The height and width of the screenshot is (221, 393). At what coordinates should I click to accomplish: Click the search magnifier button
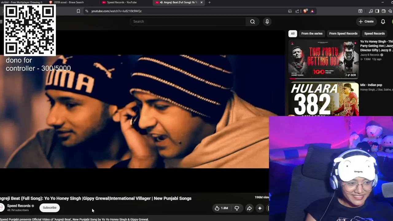point(252,21)
